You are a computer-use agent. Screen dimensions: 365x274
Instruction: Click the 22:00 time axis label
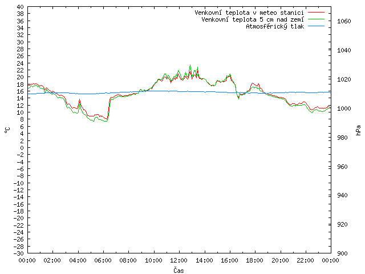tap(306, 260)
